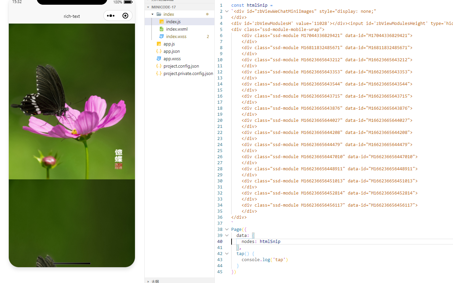Click line number 45 in the gutter

220,272
